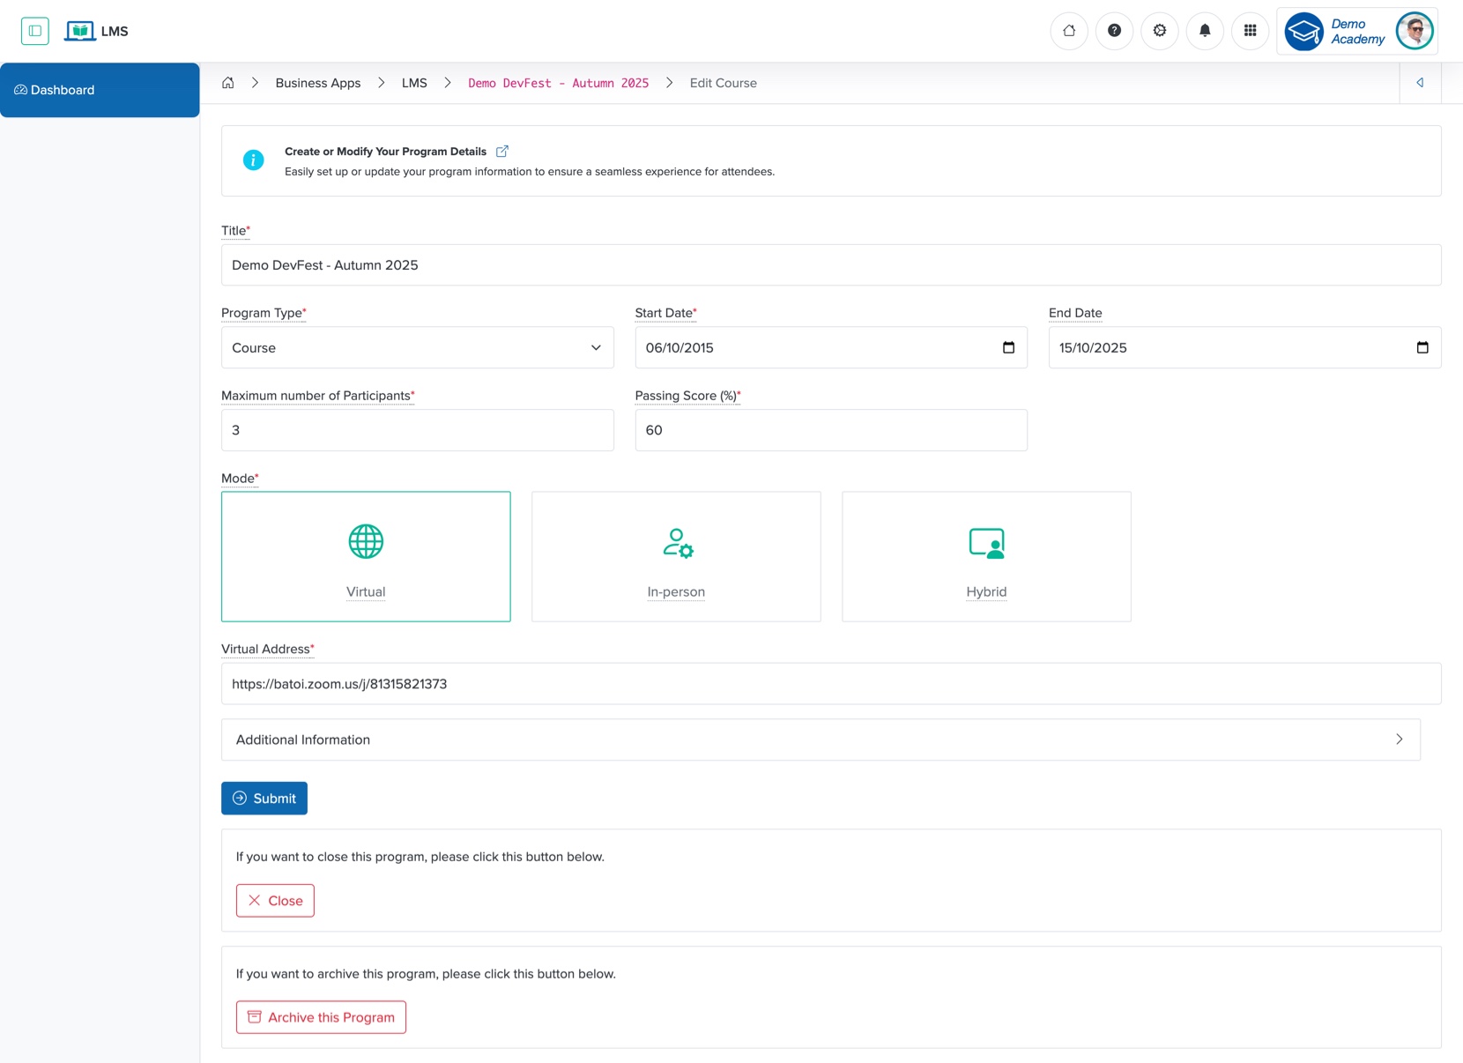1463x1063 pixels.
Task: Go to Business Apps via breadcrumb
Action: [317, 82]
